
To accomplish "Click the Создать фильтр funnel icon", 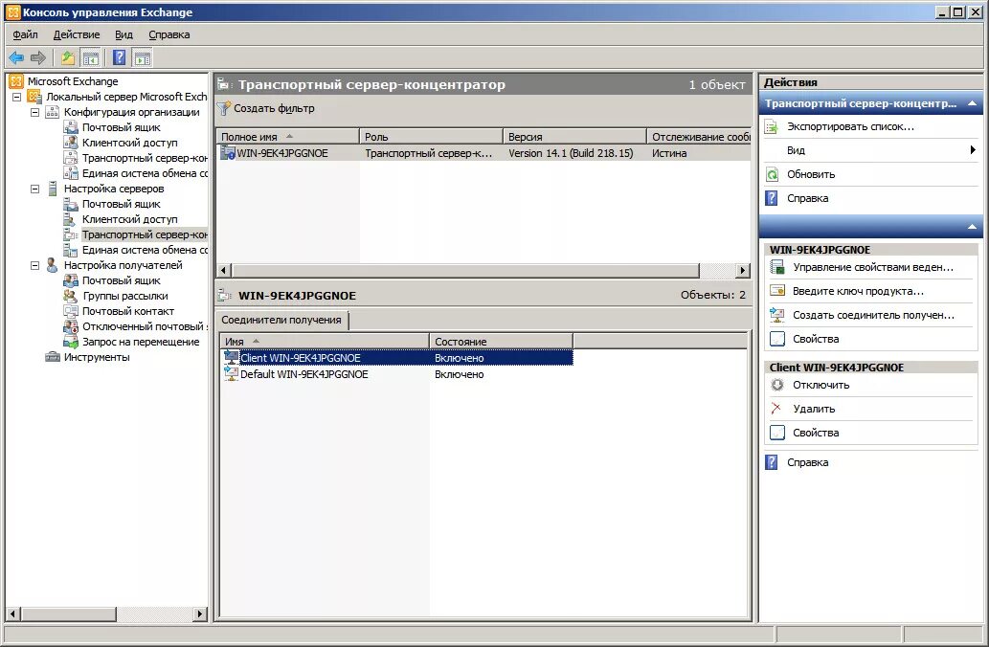I will tap(223, 108).
